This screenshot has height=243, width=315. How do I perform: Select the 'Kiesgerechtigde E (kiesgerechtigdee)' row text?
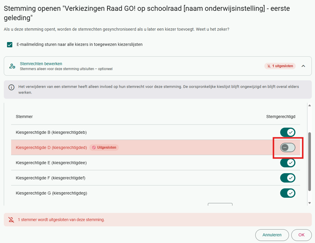click(x=51, y=163)
